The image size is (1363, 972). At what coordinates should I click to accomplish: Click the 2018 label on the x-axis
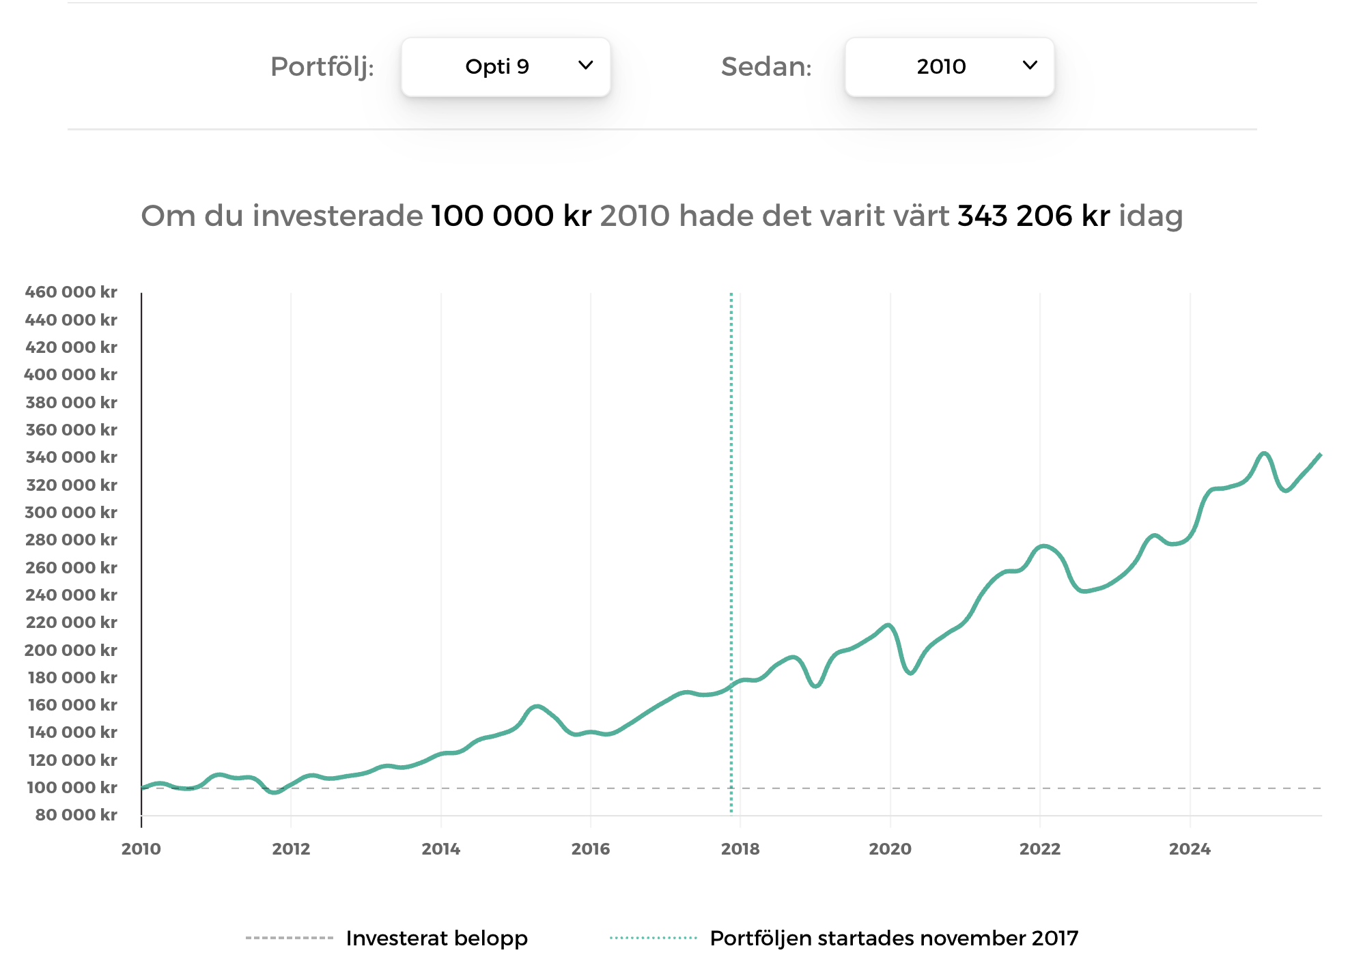click(740, 849)
